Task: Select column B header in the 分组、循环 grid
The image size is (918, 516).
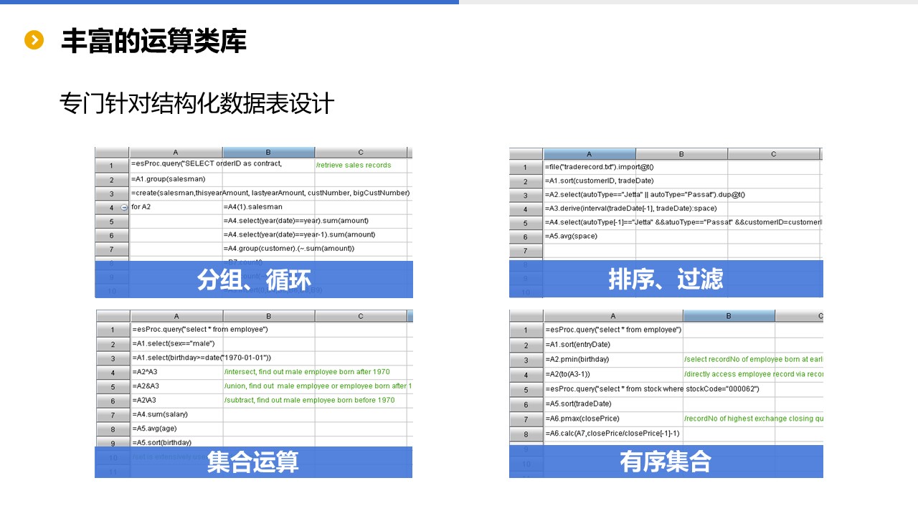Action: (x=268, y=153)
